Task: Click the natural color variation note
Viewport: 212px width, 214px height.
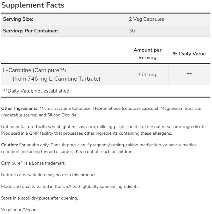Action: 49,175
